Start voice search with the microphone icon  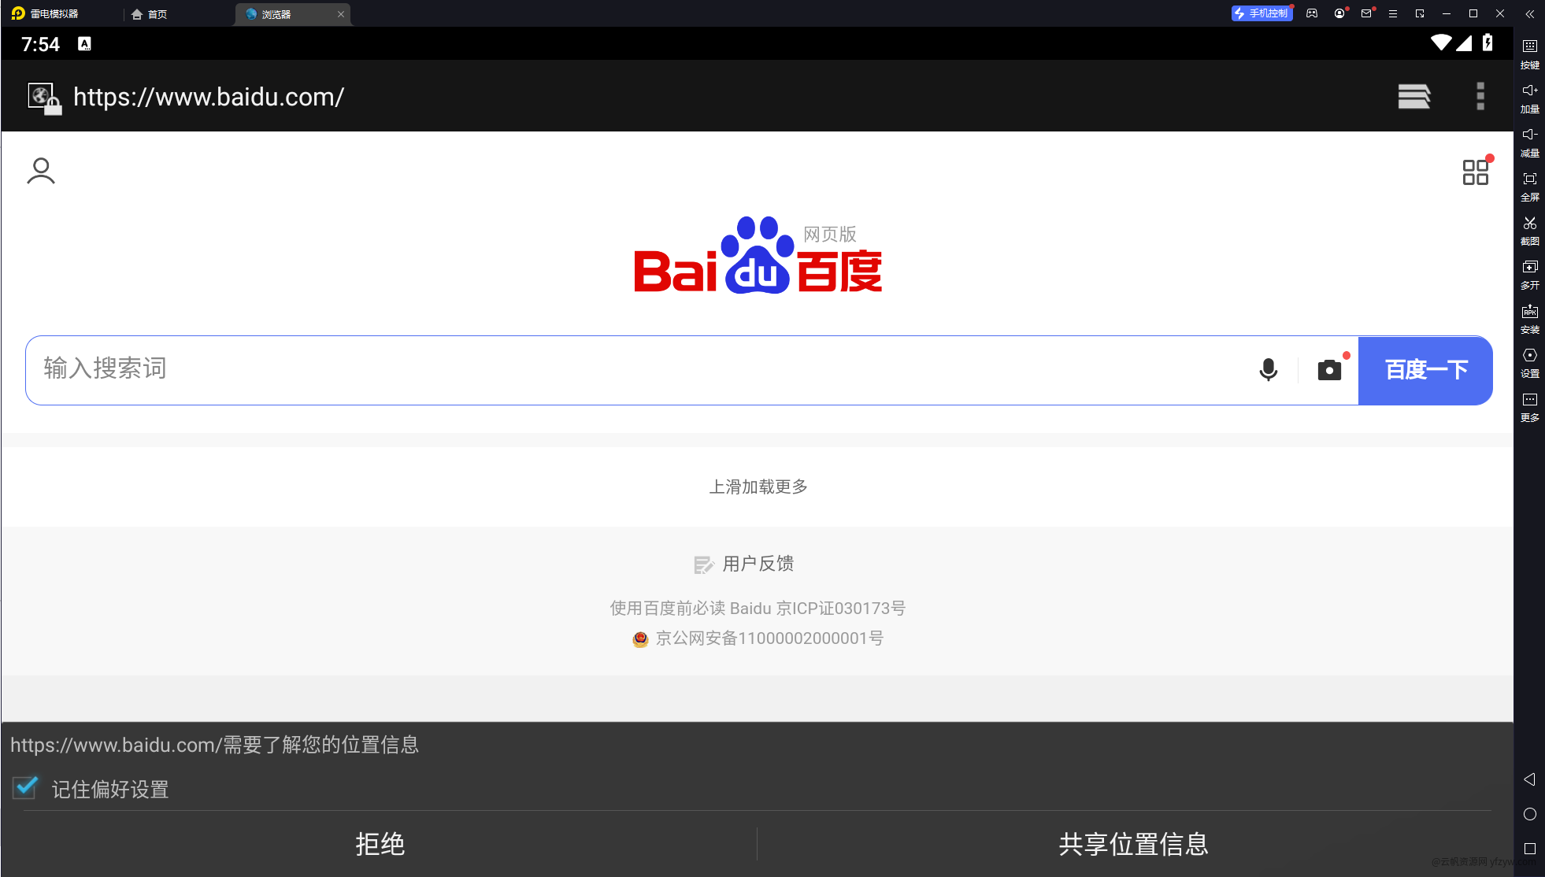coord(1268,370)
